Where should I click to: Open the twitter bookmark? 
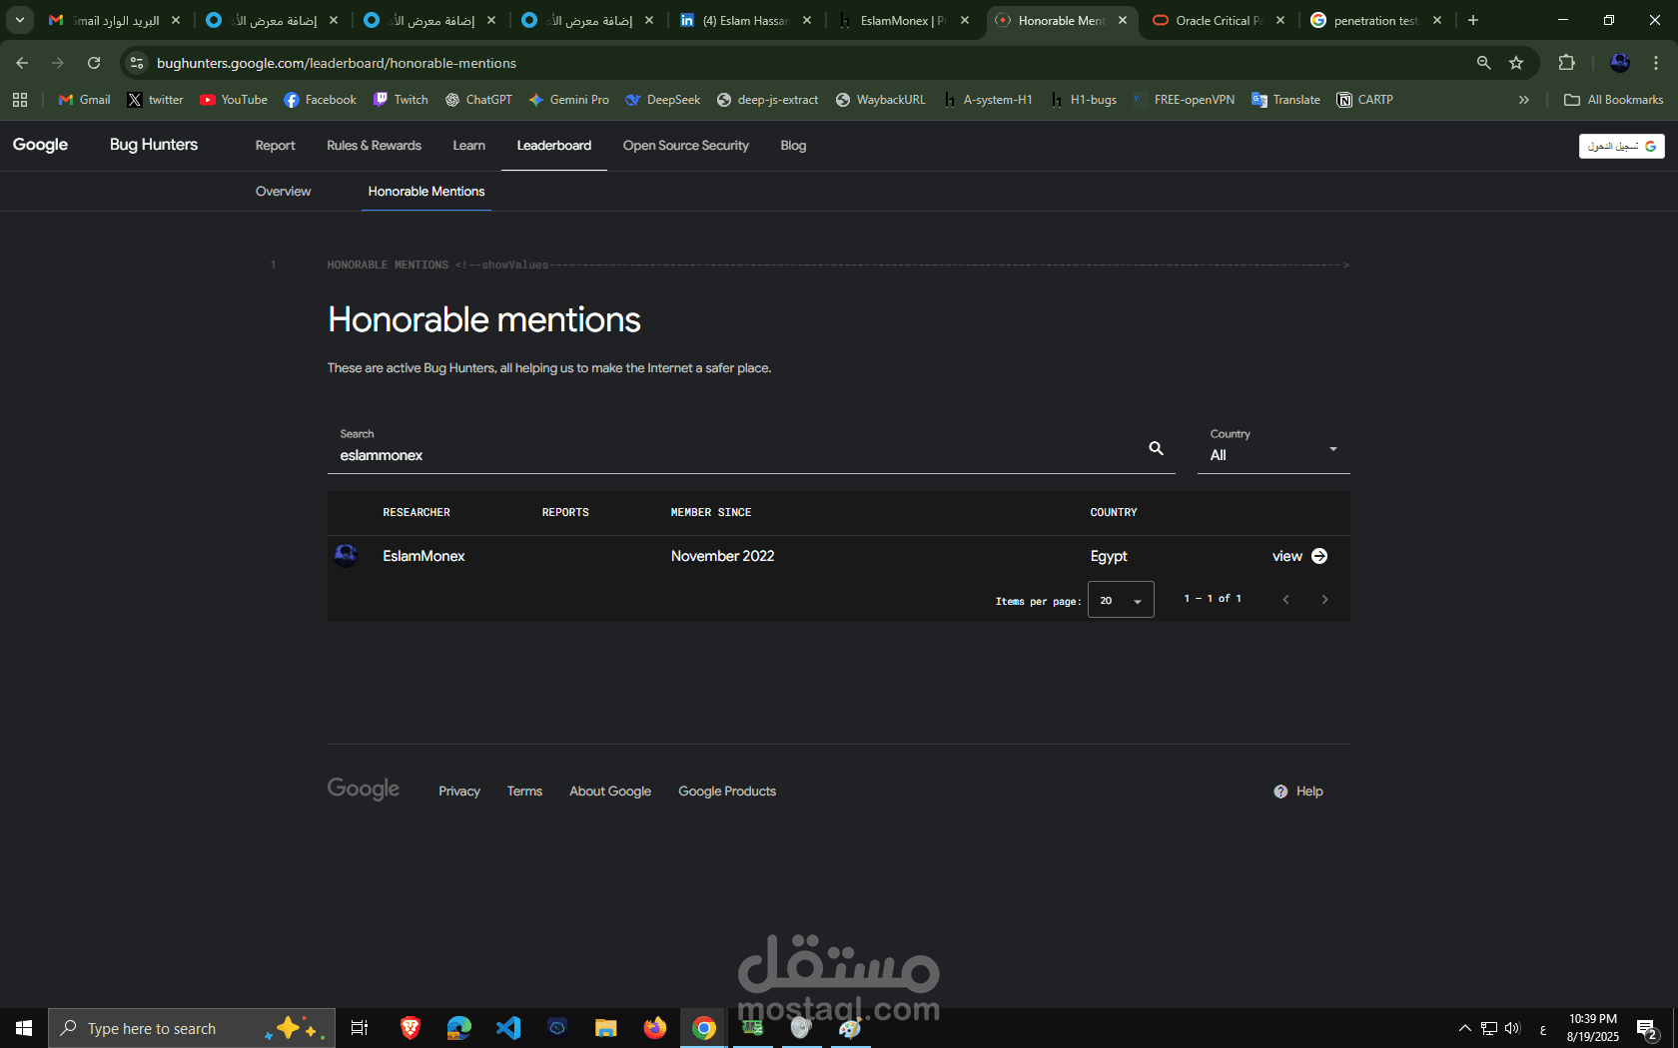point(155,100)
